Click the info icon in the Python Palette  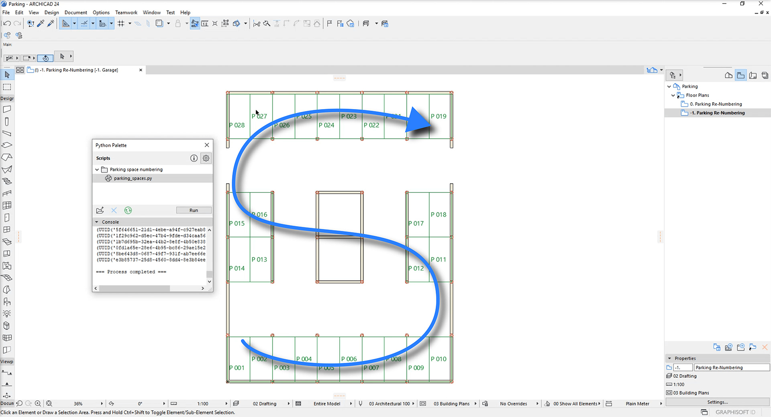(194, 158)
